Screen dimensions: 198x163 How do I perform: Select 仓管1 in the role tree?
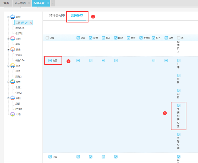click(18, 87)
